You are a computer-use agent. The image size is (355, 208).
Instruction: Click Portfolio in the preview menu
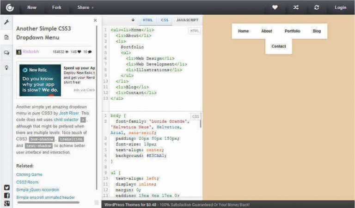pos(292,31)
